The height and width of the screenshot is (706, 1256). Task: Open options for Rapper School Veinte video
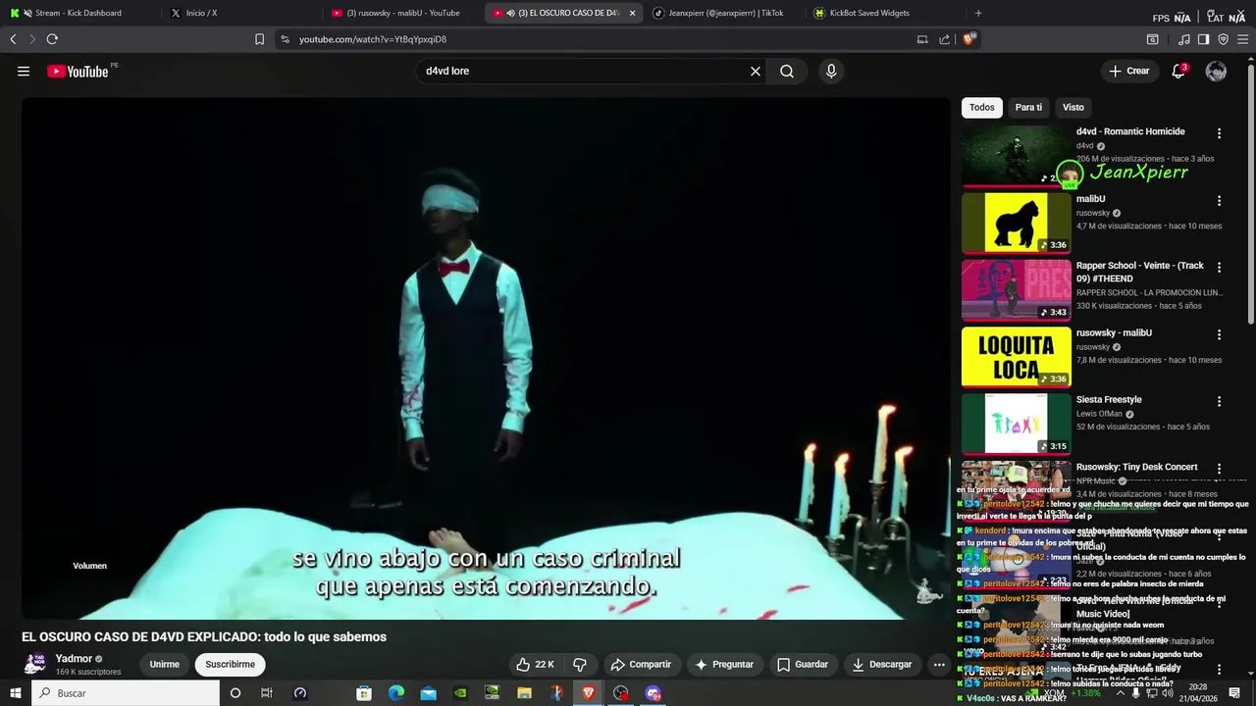(1220, 268)
